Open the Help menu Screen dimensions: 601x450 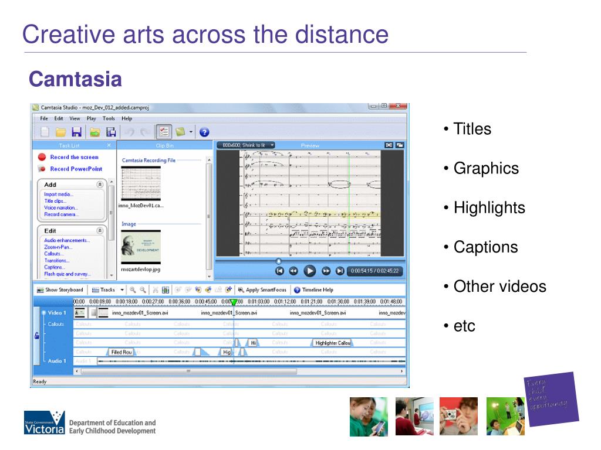(127, 118)
